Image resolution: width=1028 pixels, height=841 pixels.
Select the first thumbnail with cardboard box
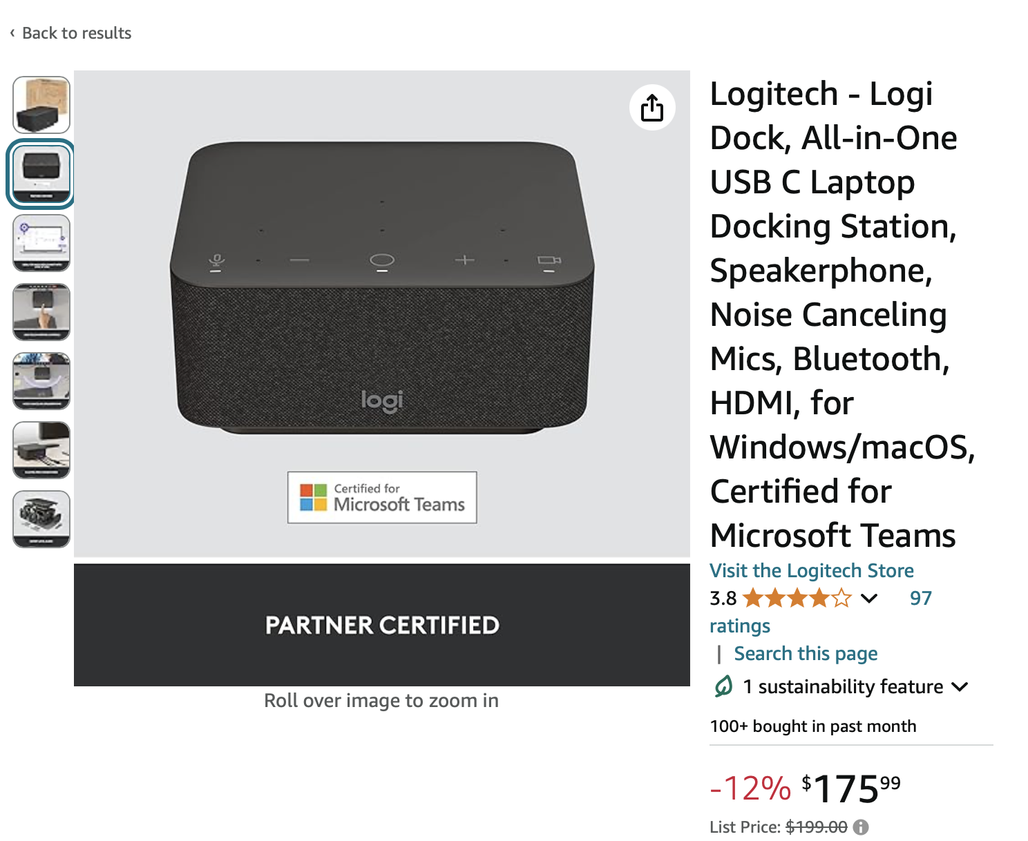[x=41, y=105]
